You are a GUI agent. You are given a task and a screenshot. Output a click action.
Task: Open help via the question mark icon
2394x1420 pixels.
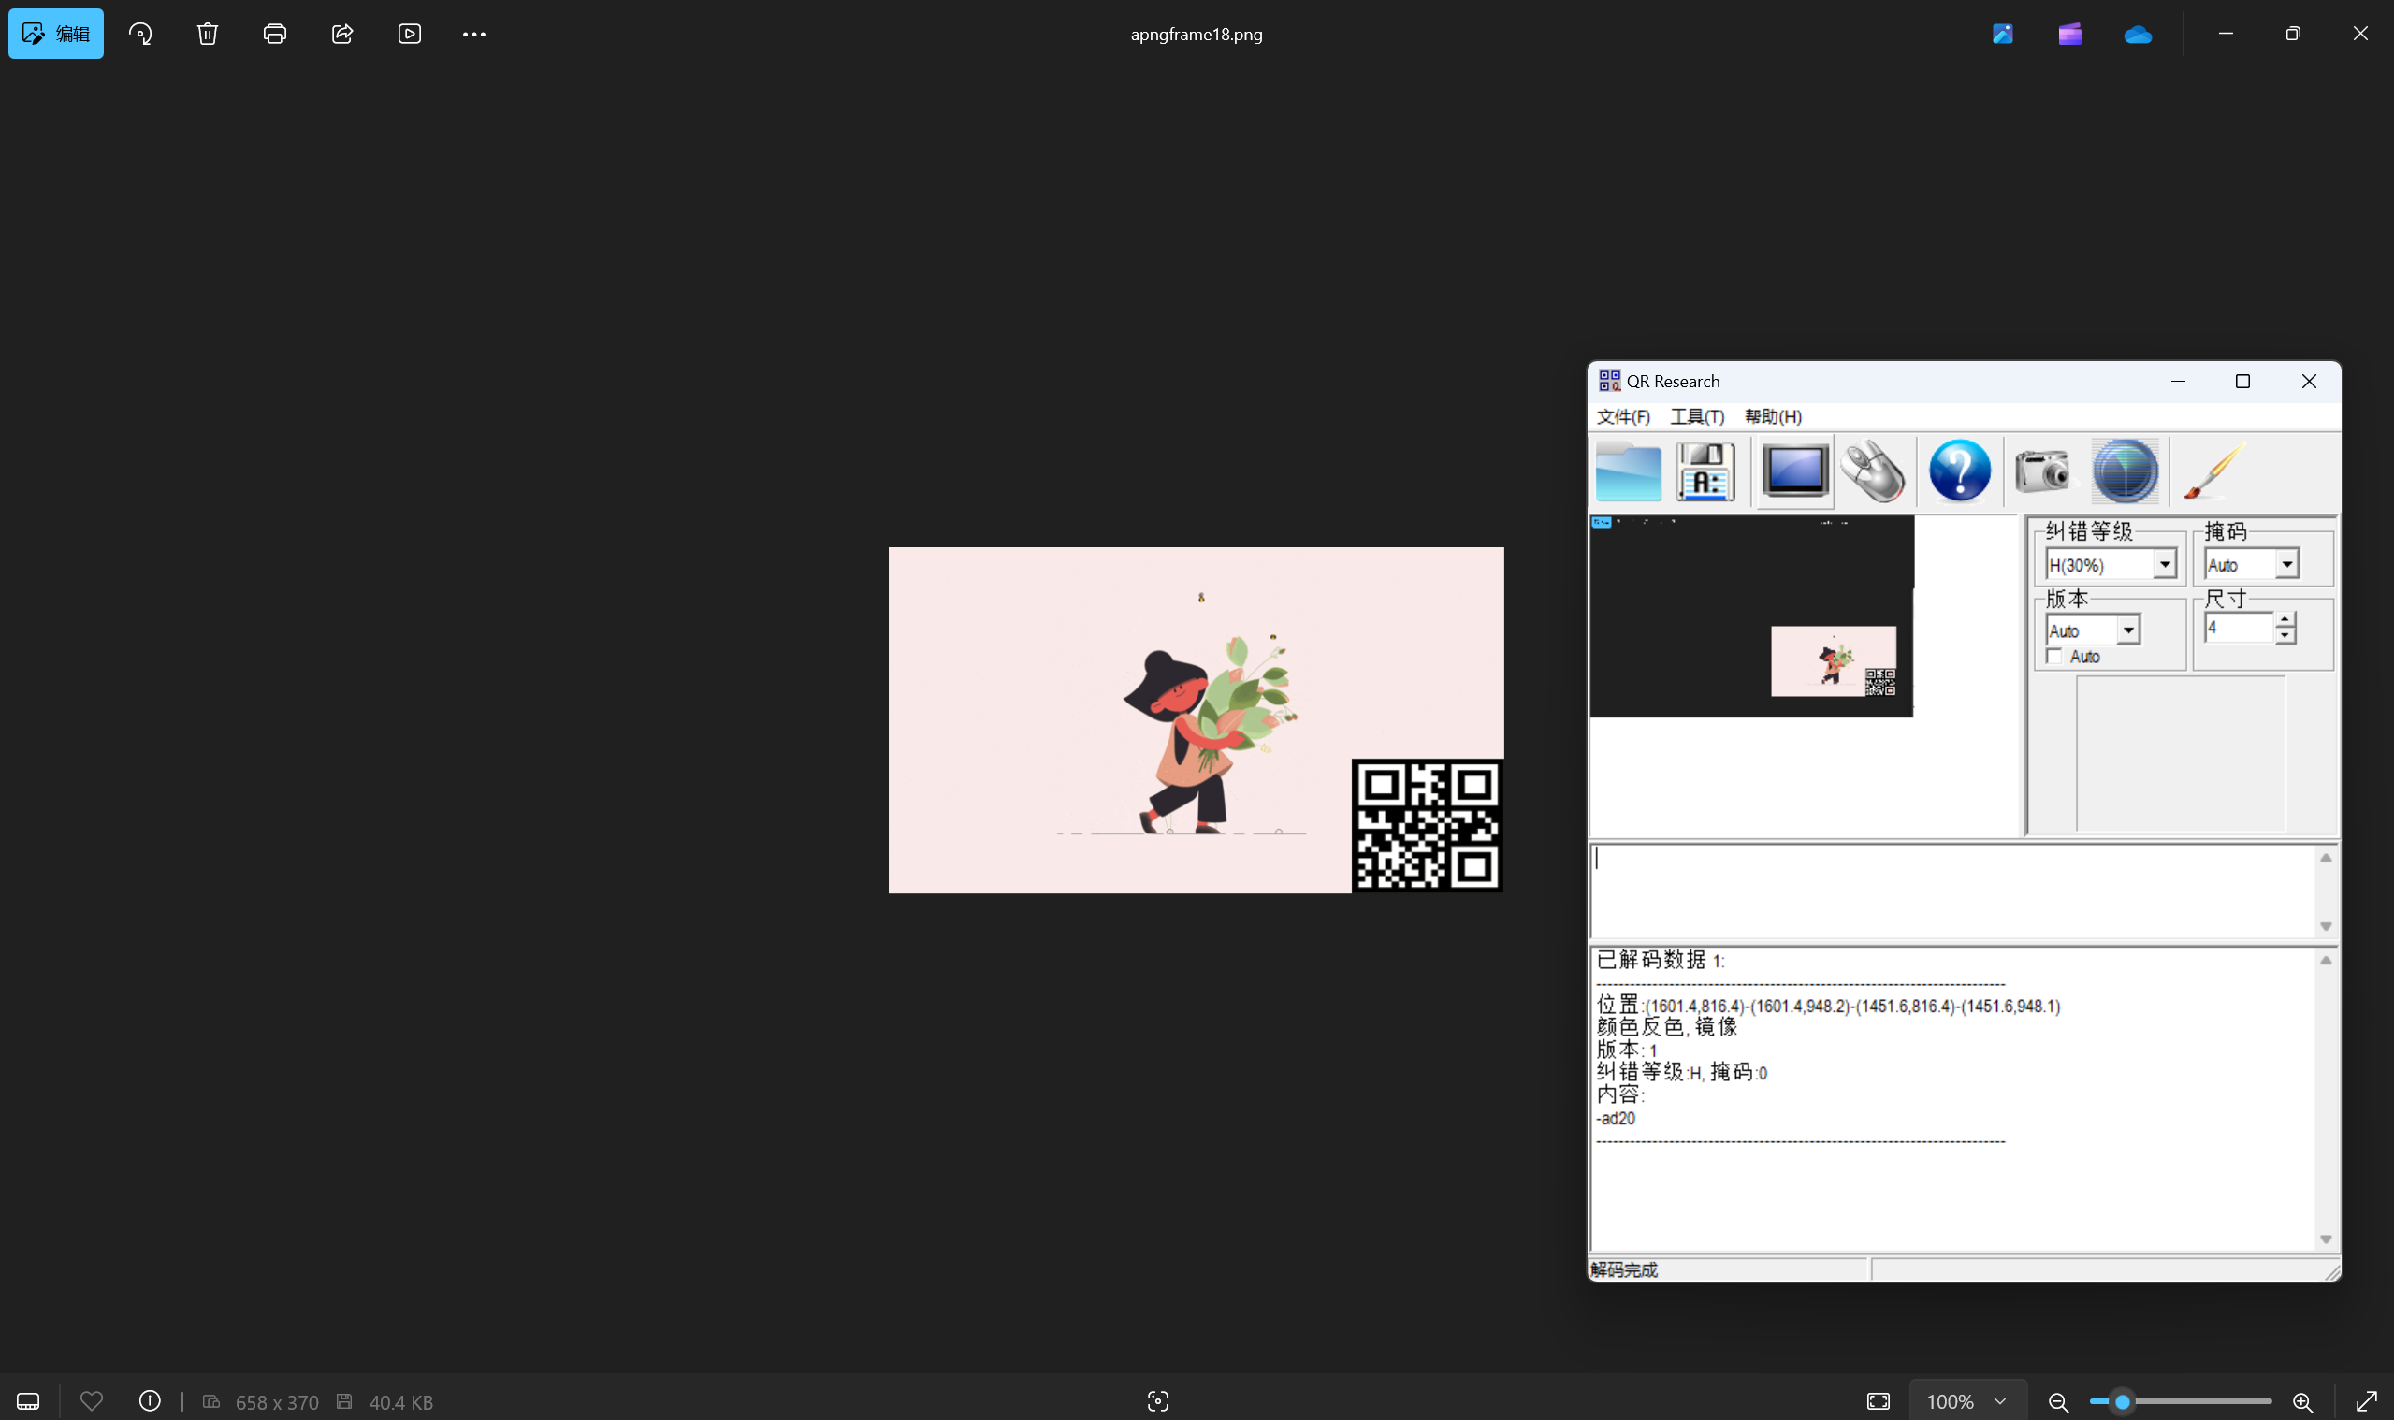(x=1960, y=471)
